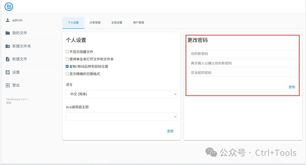Image resolution: width=306 pixels, height=165 pixels.
Task: Switch to the 分享管理 tab
Action: click(x=95, y=23)
